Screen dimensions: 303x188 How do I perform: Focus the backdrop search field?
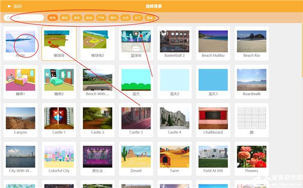pyautogui.click(x=24, y=18)
